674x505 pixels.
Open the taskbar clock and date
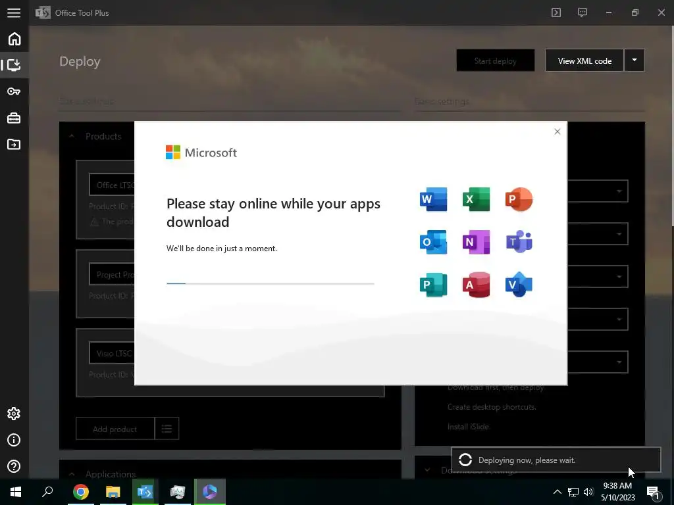(x=617, y=492)
